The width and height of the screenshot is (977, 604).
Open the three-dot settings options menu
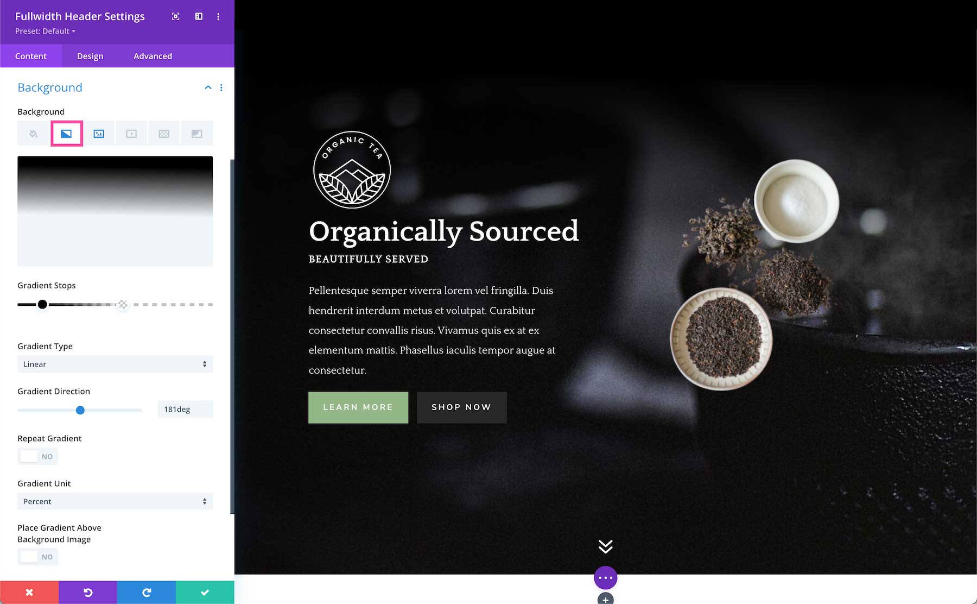coord(218,16)
